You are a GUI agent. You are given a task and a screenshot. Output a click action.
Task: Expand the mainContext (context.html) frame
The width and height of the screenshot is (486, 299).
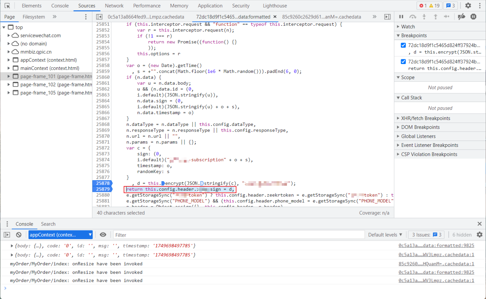pyautogui.click(x=9, y=68)
